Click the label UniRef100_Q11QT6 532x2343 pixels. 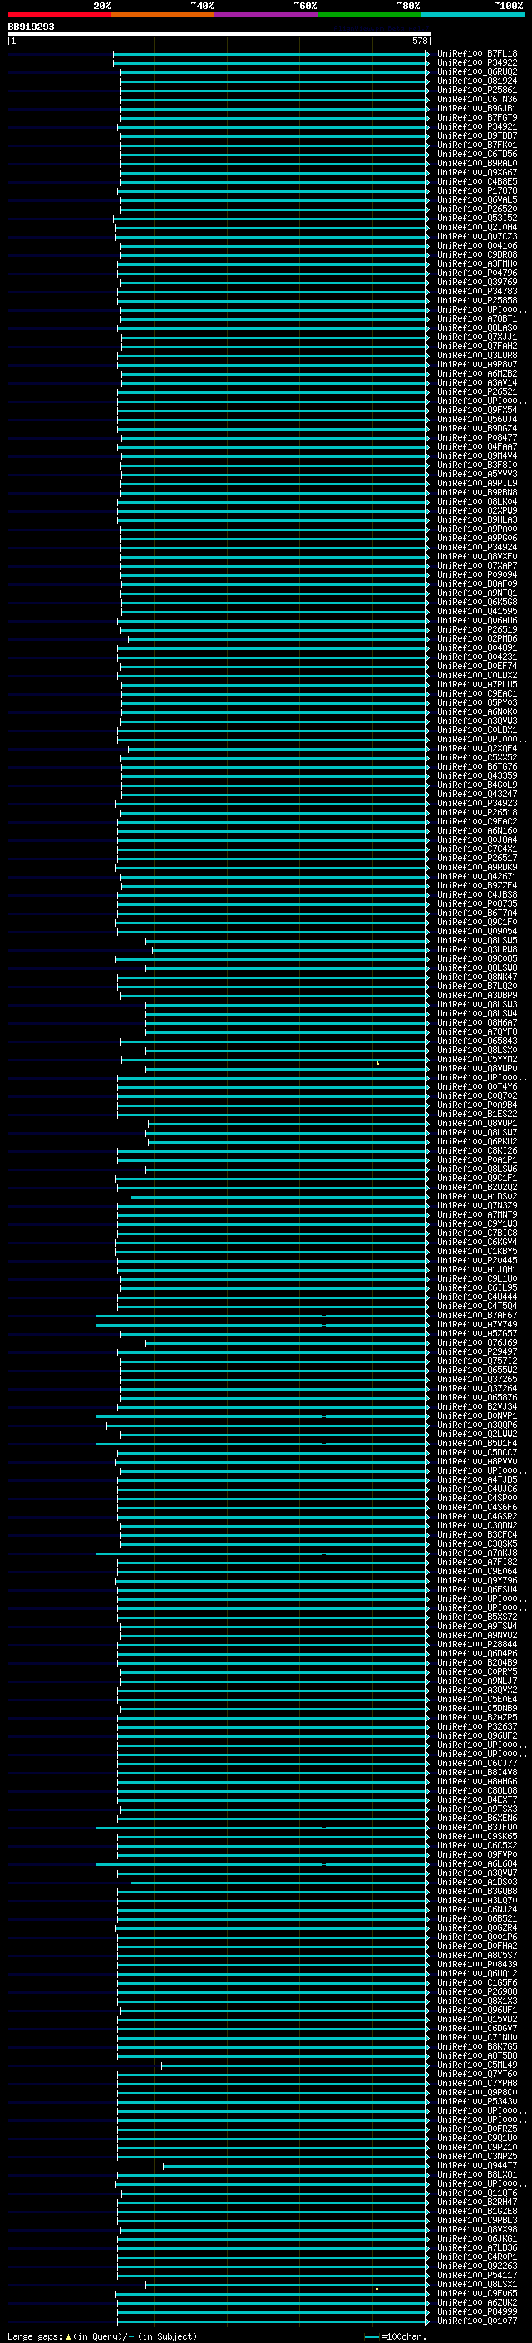[x=477, y=2193]
